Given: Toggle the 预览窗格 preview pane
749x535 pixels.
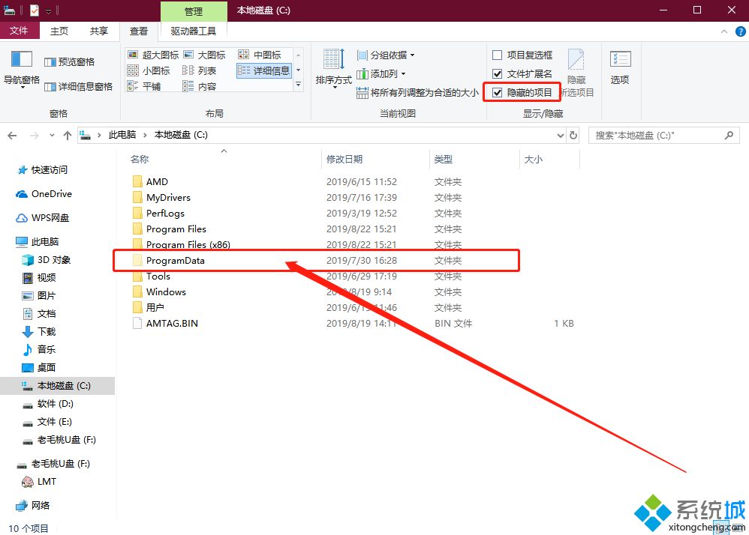Looking at the screenshot, I should 69,62.
